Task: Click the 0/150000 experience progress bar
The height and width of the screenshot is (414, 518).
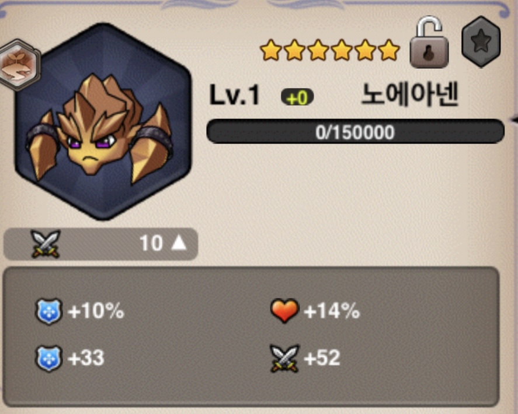Action: coord(355,132)
